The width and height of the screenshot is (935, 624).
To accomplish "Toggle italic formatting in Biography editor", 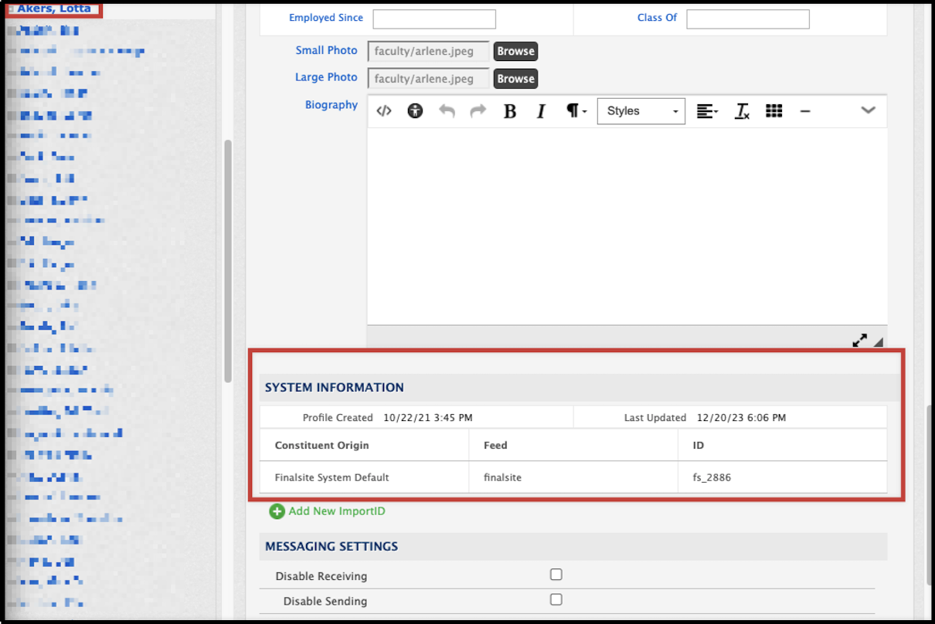I will pos(541,111).
